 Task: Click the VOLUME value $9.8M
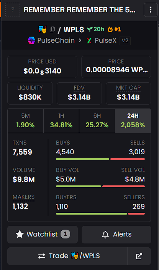24,180
